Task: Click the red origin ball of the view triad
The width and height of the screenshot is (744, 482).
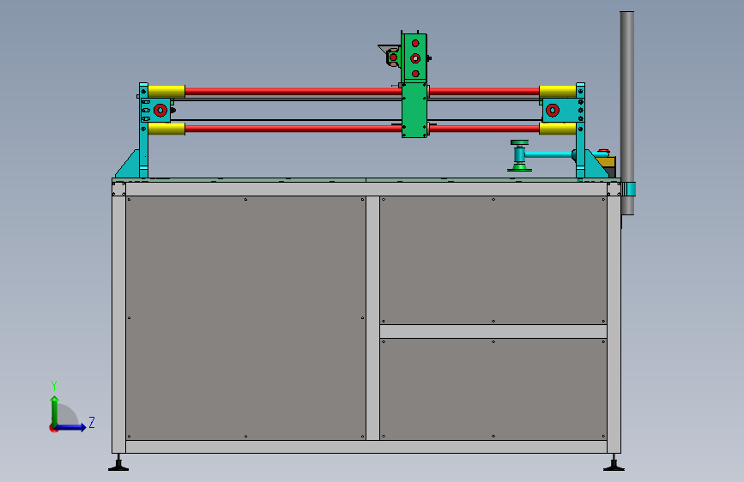Action: (x=53, y=428)
